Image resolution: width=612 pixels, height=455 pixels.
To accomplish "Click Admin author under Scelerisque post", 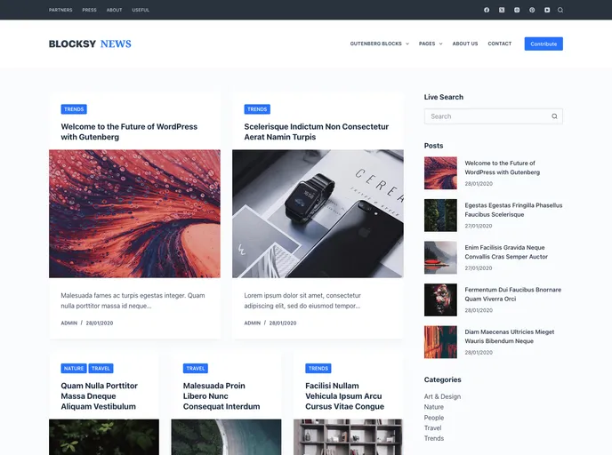I will tap(252, 323).
